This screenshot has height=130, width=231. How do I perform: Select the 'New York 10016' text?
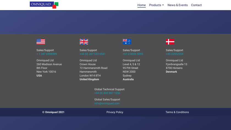(46, 72)
